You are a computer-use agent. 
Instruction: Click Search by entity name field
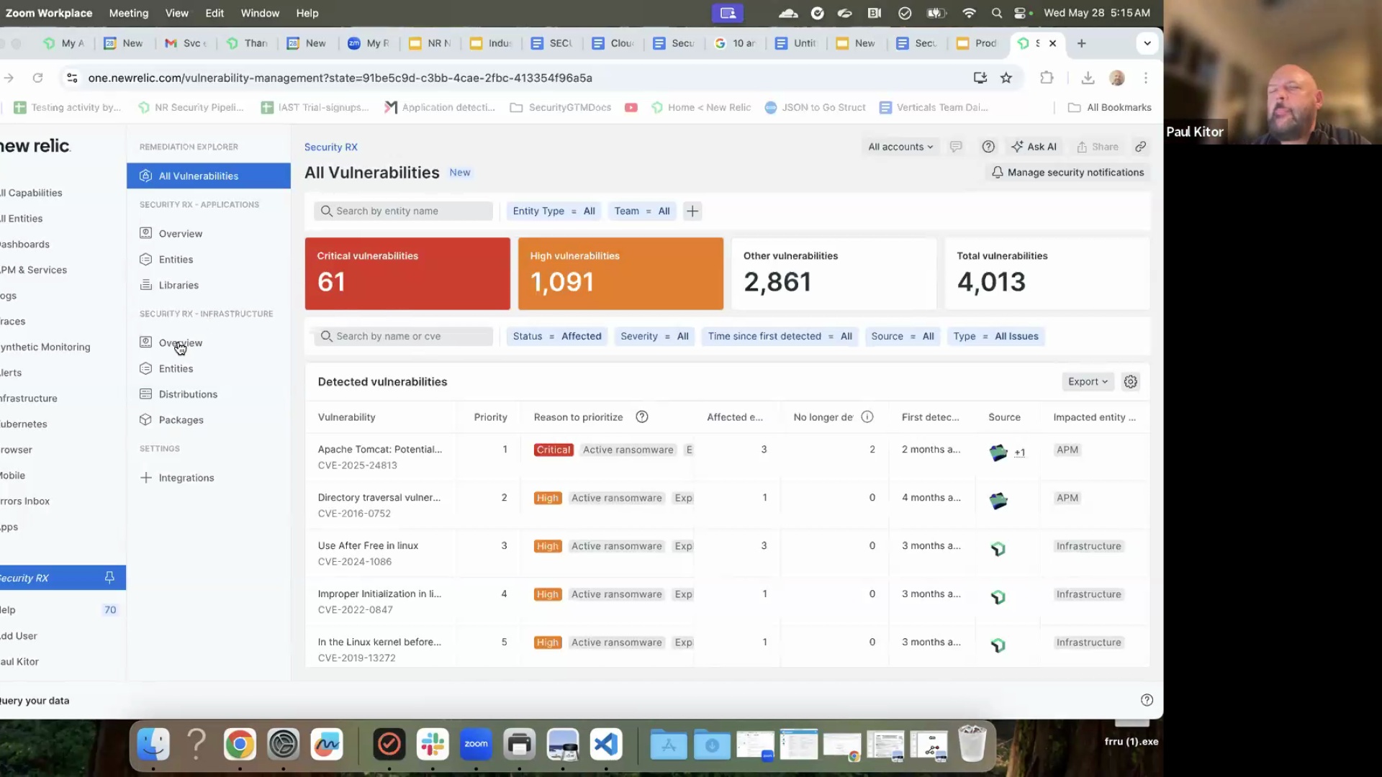[403, 212]
